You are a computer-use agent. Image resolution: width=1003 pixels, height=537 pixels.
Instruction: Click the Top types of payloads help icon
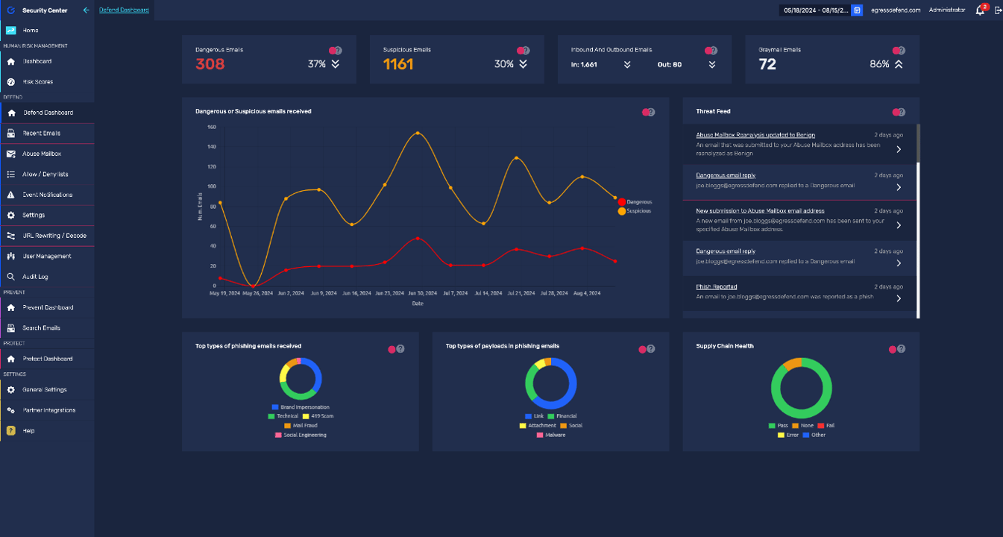click(651, 349)
